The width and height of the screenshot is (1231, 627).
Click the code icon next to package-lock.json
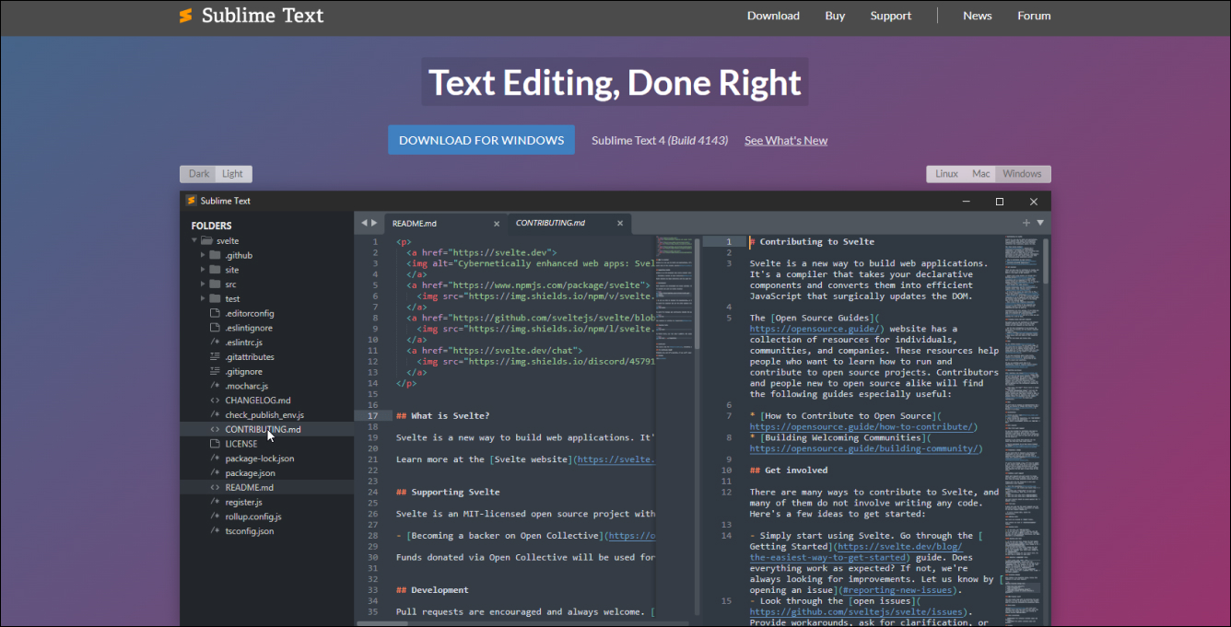click(215, 459)
